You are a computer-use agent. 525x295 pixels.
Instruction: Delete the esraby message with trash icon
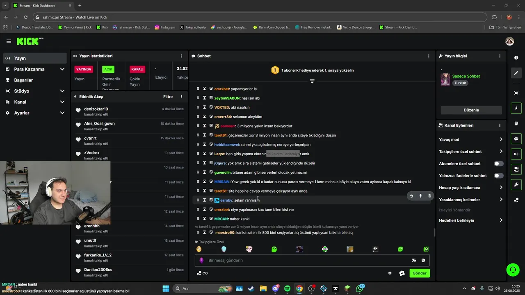click(x=429, y=196)
